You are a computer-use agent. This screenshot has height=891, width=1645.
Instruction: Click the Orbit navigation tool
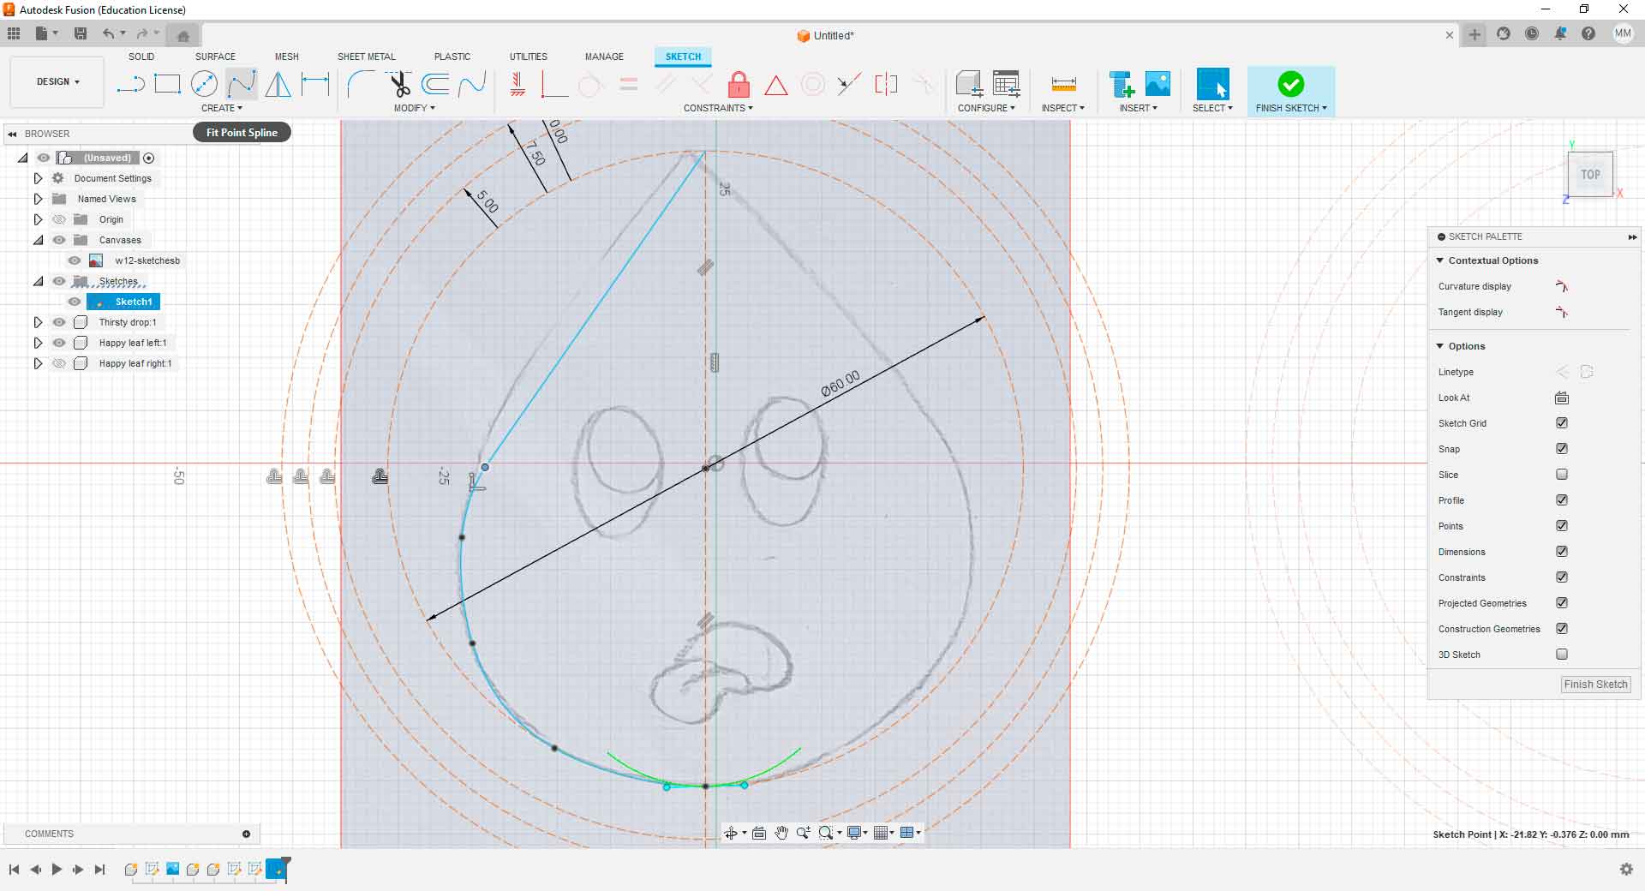pyautogui.click(x=731, y=833)
